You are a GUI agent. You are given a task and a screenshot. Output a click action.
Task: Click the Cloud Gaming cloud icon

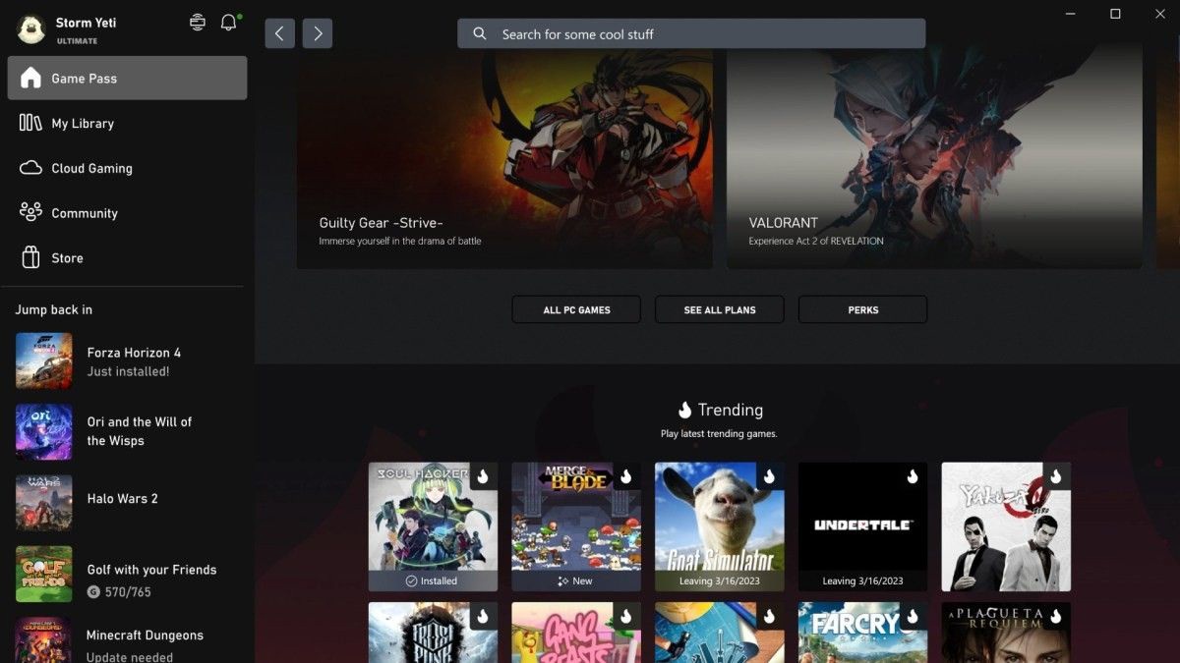pyautogui.click(x=30, y=168)
